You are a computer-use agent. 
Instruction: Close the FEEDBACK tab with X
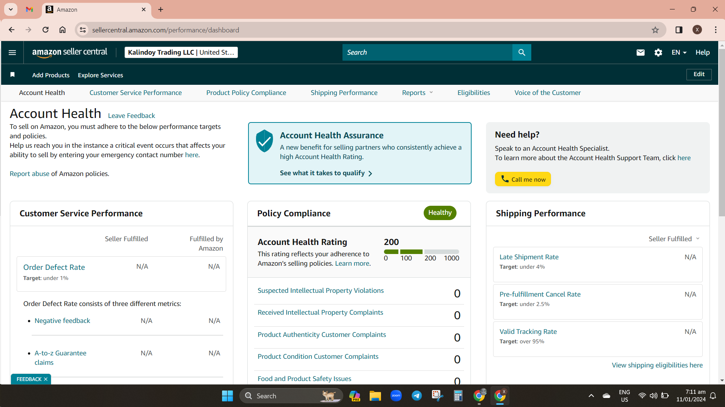pyautogui.click(x=46, y=379)
